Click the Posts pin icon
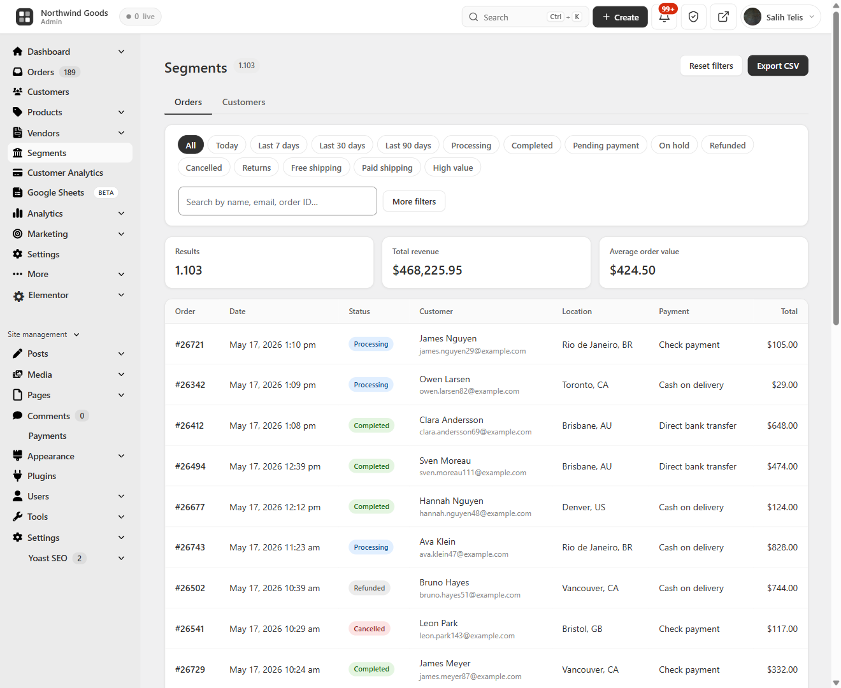The width and height of the screenshot is (841, 688). click(18, 354)
